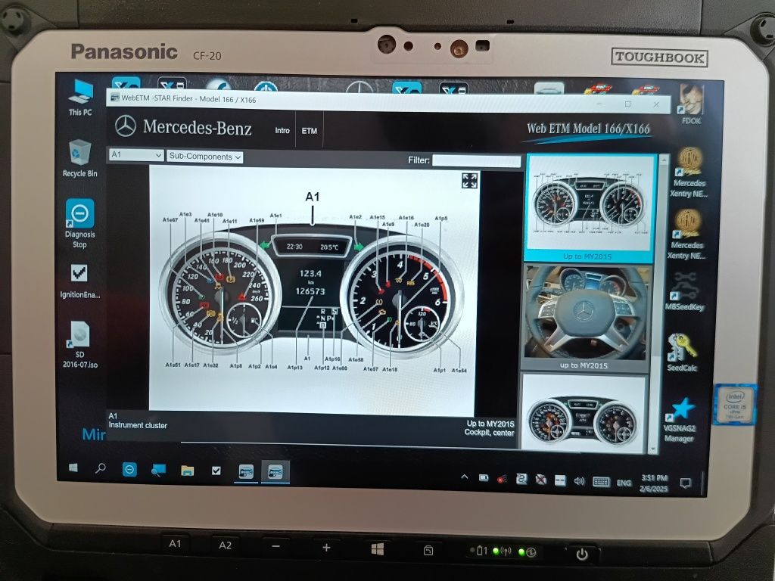Click the A1p8 callout label
The image size is (775, 581).
click(x=236, y=366)
